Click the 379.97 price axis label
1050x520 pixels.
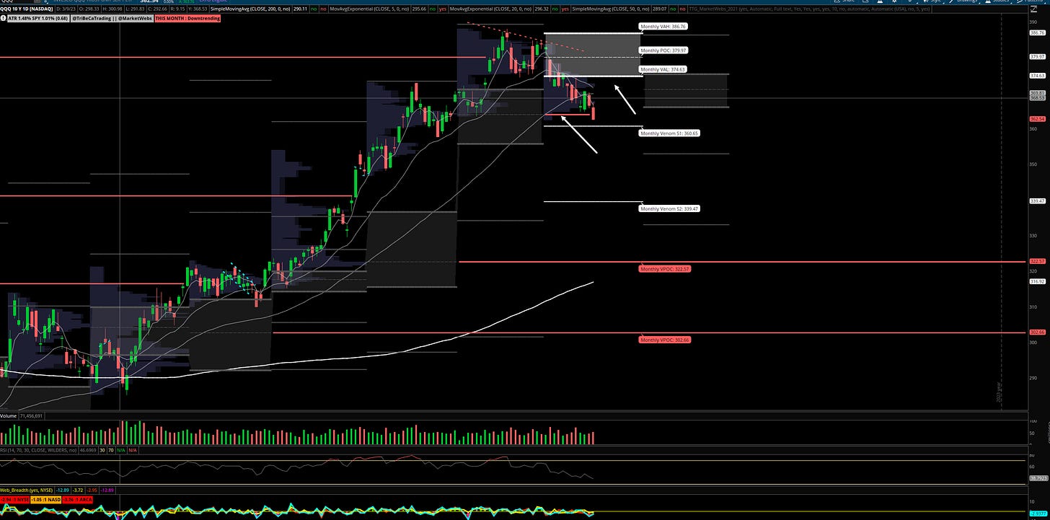[x=1038, y=56]
